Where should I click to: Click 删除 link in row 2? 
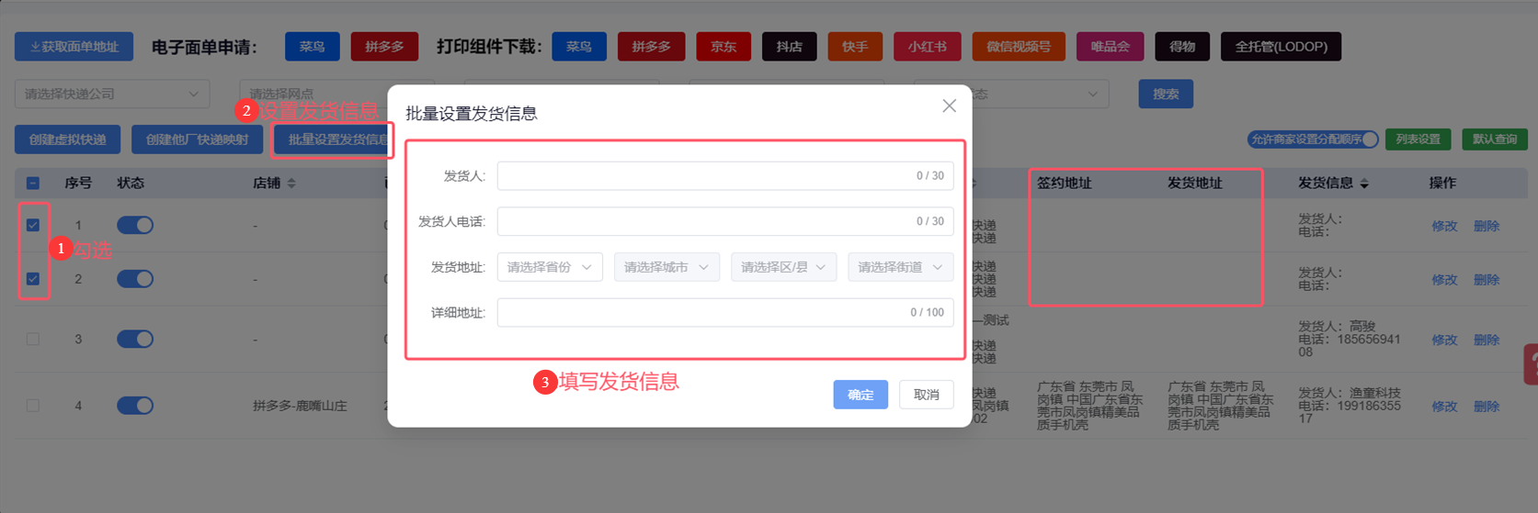(1487, 280)
